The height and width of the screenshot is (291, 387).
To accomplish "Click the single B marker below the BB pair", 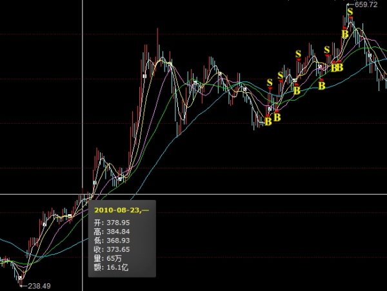I will [322, 86].
